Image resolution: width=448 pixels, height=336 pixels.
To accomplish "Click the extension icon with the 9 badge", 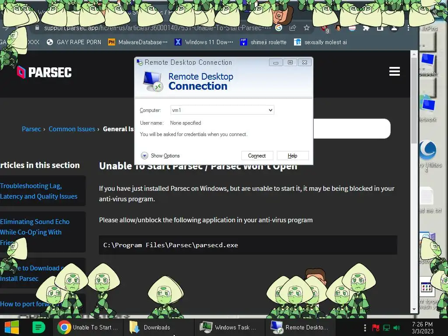I will [325, 28].
